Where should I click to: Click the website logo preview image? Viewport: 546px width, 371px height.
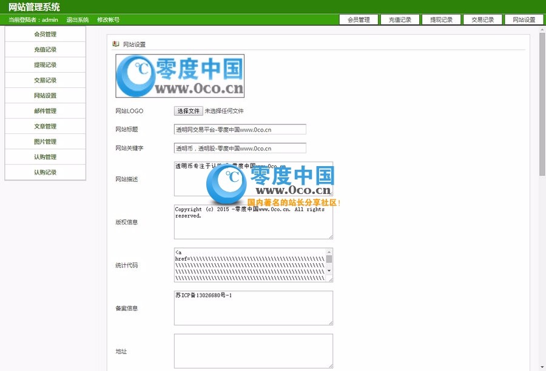(x=180, y=75)
